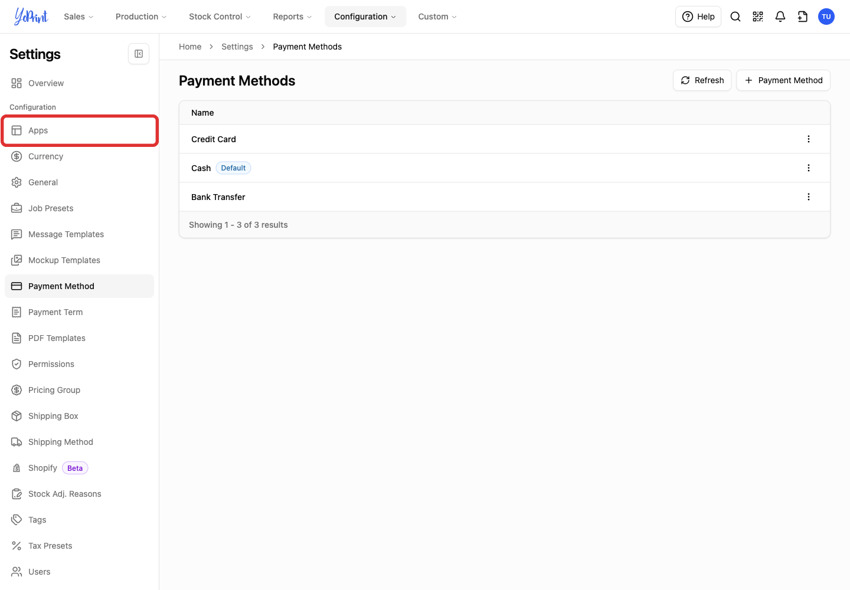The width and height of the screenshot is (850, 590).
Task: Open the YoPrint logo home
Action: (x=31, y=17)
